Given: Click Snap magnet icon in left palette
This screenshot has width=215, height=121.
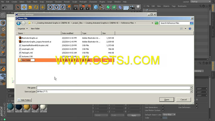Looking at the screenshot, I should coord(3,69).
